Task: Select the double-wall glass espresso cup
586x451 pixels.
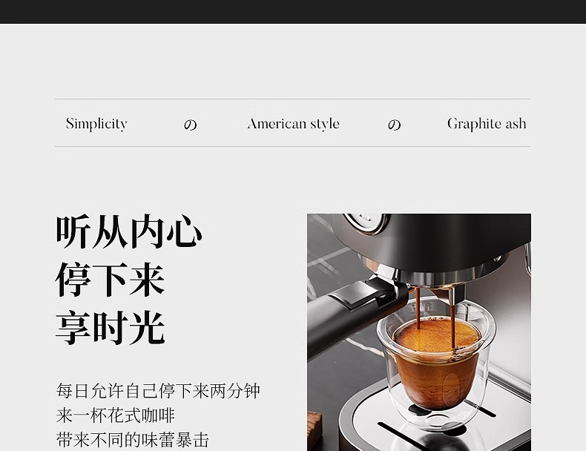Action: coord(434,371)
